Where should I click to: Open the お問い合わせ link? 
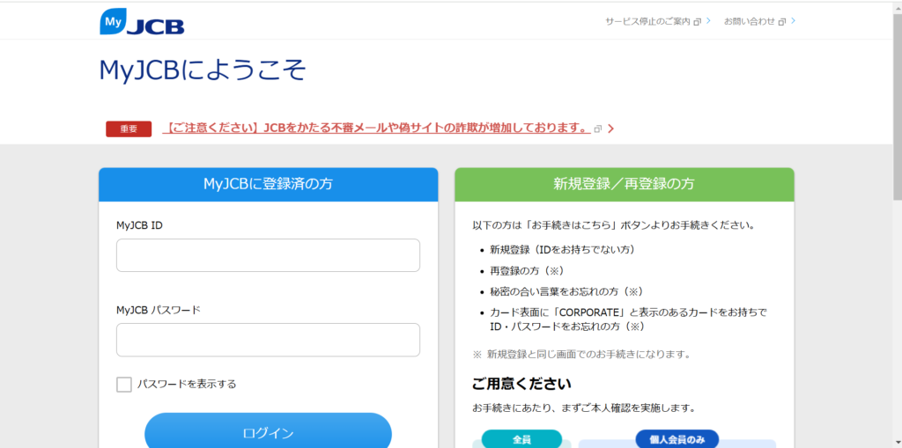[x=750, y=21]
